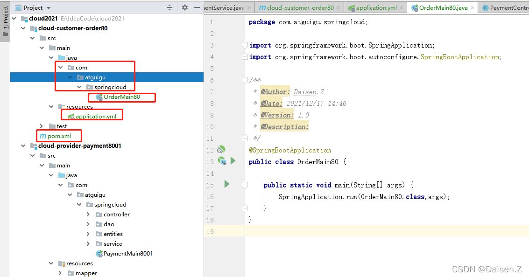
Task: Click the cloud2021 project folder icon
Action: click(24, 19)
